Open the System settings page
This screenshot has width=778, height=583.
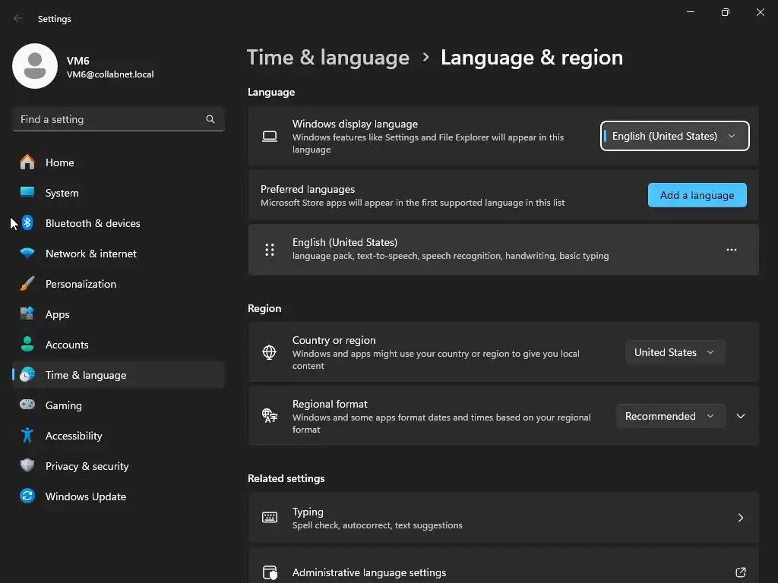click(x=62, y=193)
